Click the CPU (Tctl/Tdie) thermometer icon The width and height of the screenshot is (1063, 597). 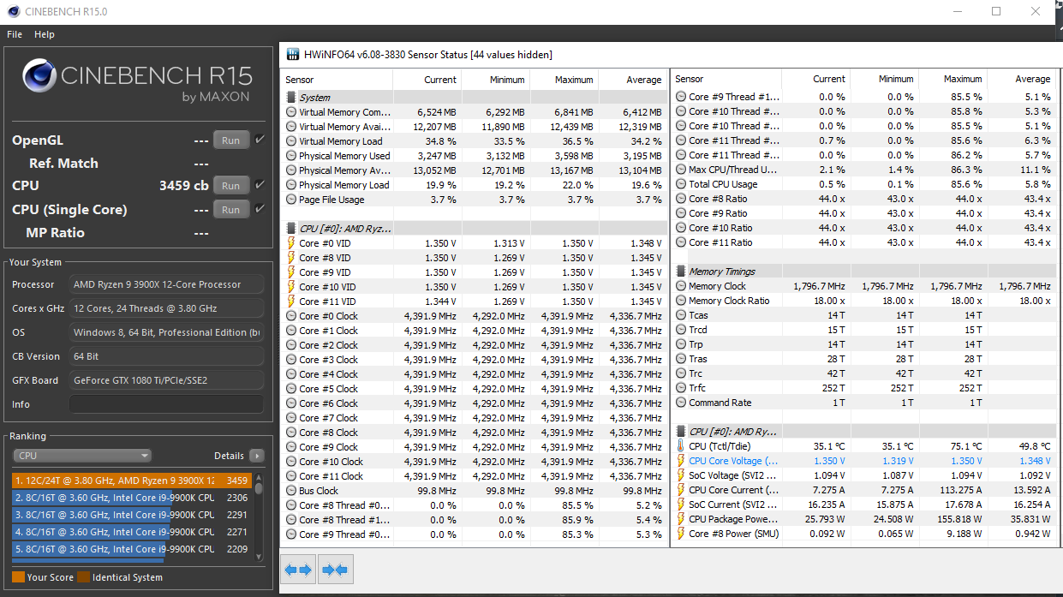681,446
